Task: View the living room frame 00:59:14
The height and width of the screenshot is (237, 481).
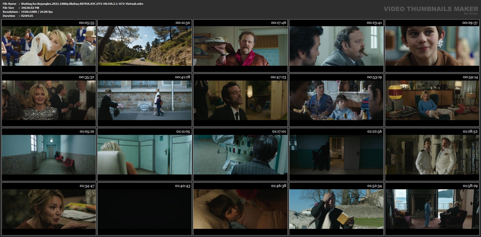Action: (432, 100)
